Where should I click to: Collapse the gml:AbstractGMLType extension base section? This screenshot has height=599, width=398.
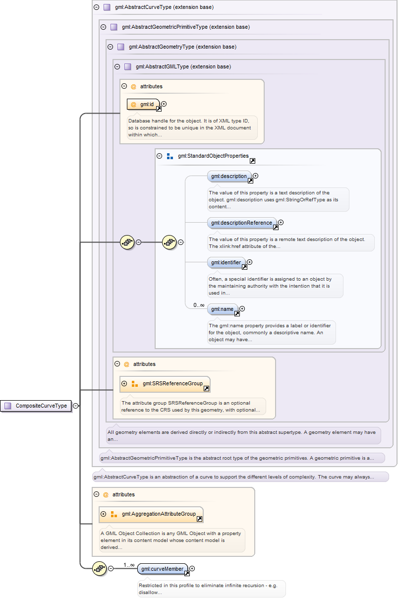[x=117, y=66]
